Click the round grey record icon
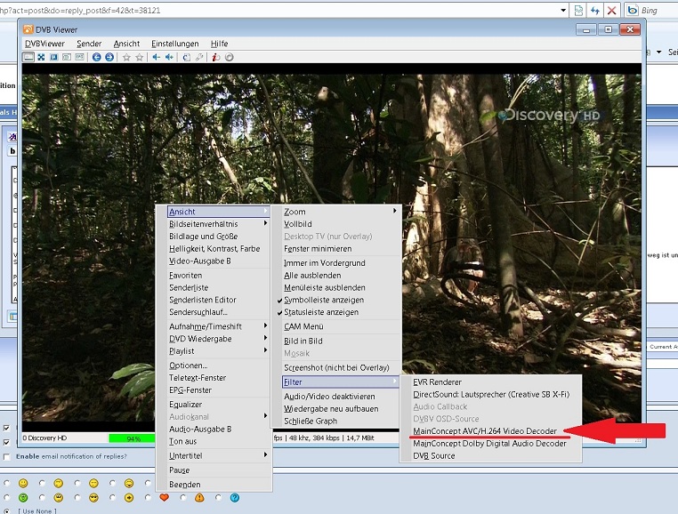The image size is (678, 514). point(230,57)
